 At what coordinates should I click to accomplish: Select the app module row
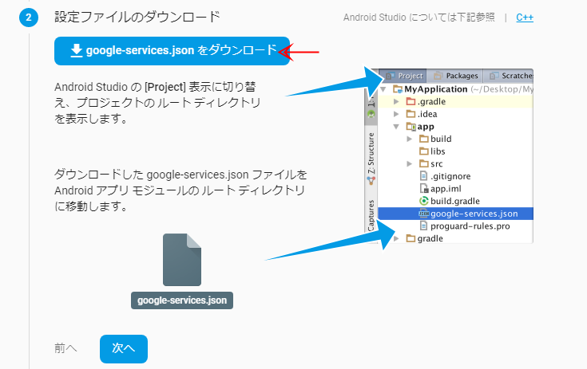(455, 127)
